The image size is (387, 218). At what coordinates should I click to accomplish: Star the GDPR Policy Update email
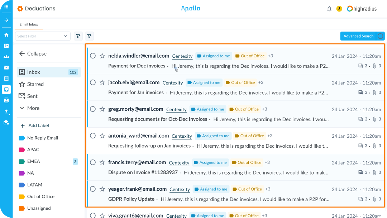[102, 189]
